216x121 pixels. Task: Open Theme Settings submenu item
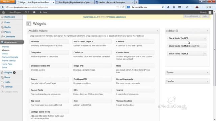point(9,61)
